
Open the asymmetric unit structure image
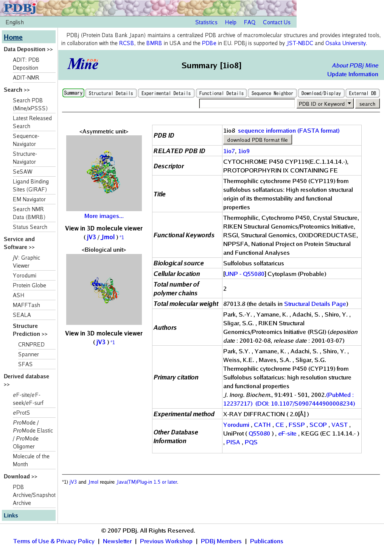pyautogui.click(x=104, y=173)
